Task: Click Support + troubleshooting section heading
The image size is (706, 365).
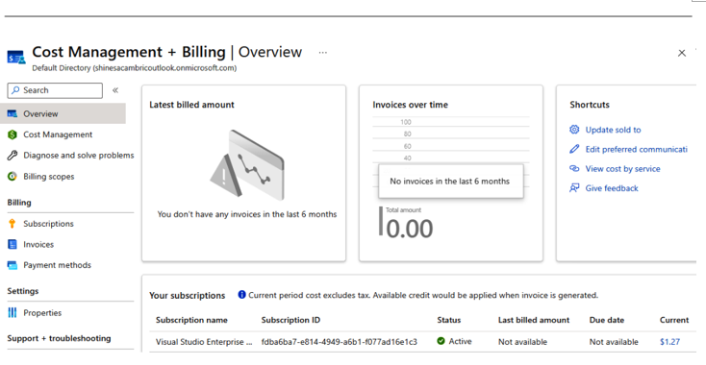Action: pyautogui.click(x=59, y=338)
